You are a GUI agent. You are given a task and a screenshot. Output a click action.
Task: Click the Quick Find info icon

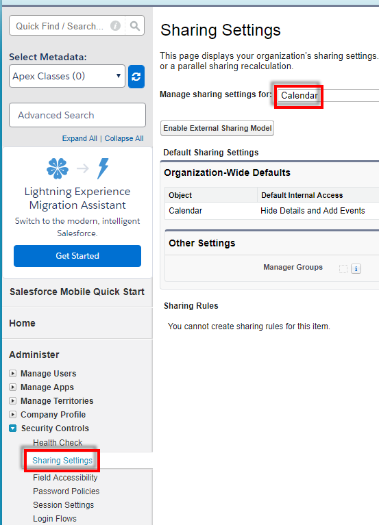115,26
